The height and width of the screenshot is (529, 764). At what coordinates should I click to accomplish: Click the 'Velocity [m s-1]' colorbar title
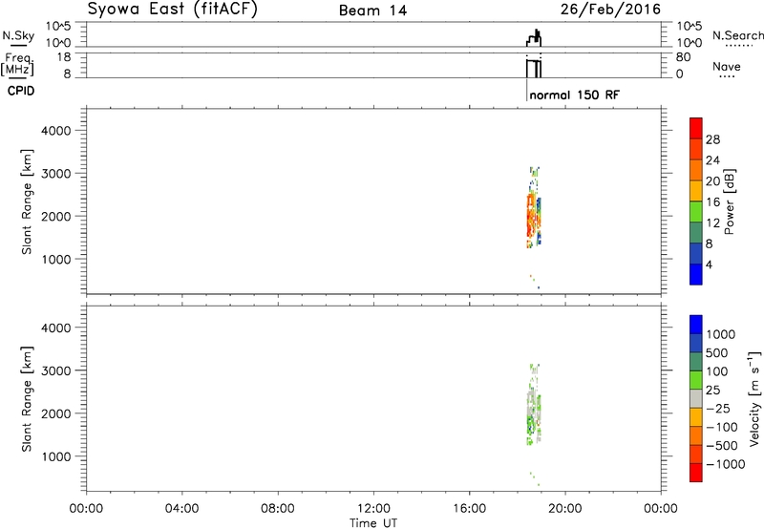(x=754, y=398)
